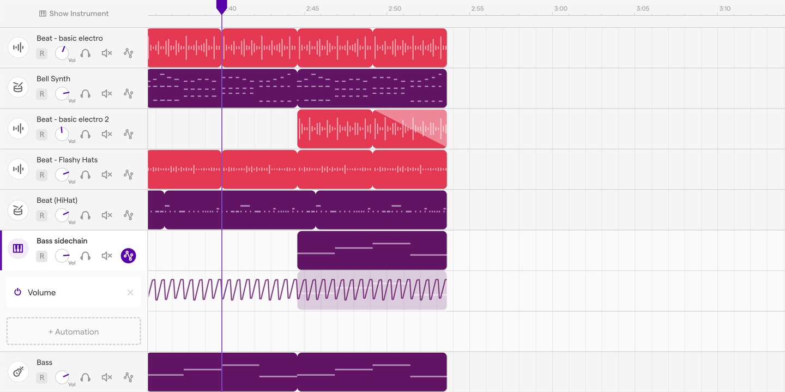Click the 3:00 mark on timeline ruler
The image size is (785, 392).
(x=560, y=9)
